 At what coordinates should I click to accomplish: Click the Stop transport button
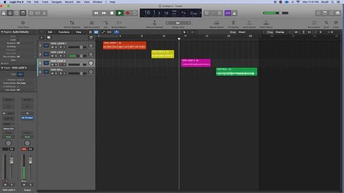click(112, 13)
